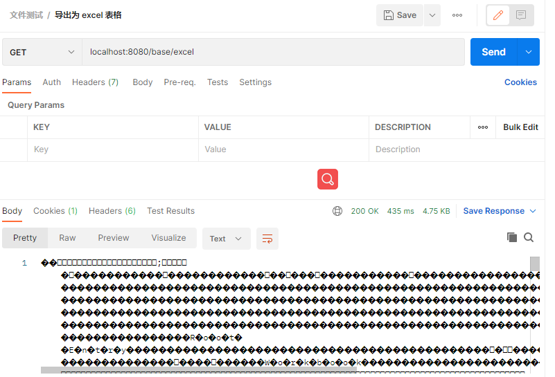The height and width of the screenshot is (377, 555).
Task: Open the Save options dropdown arrow
Action: 432,15
